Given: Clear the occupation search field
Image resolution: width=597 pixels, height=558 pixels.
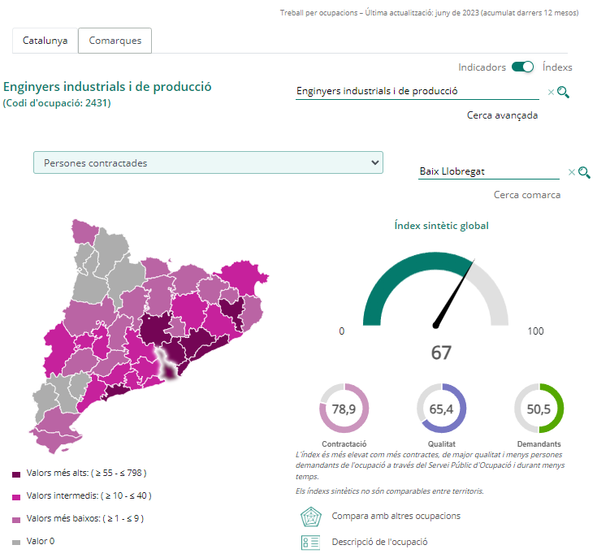Looking at the screenshot, I should coord(551,92).
